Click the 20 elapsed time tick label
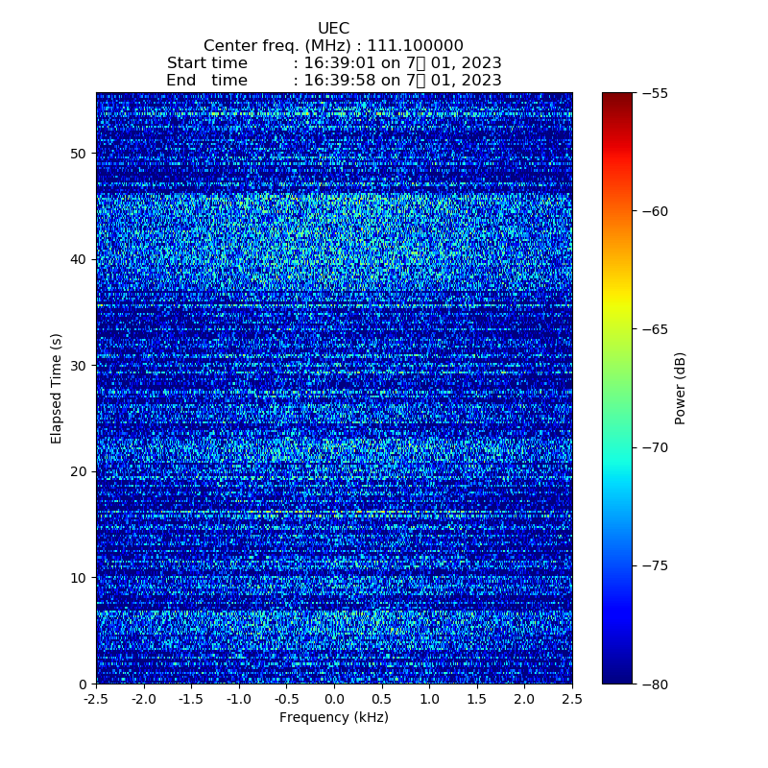The width and height of the screenshot is (768, 768). tap(78, 471)
